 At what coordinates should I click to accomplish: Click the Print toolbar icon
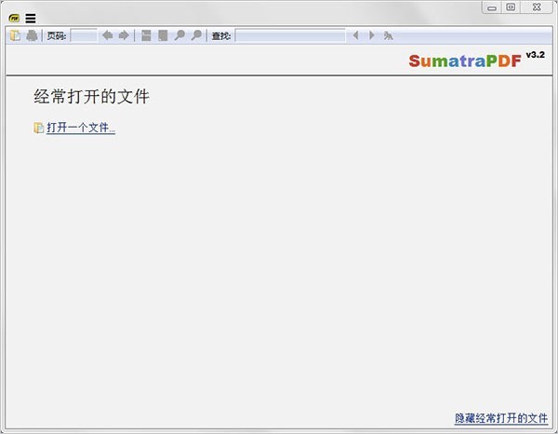pyautogui.click(x=32, y=35)
